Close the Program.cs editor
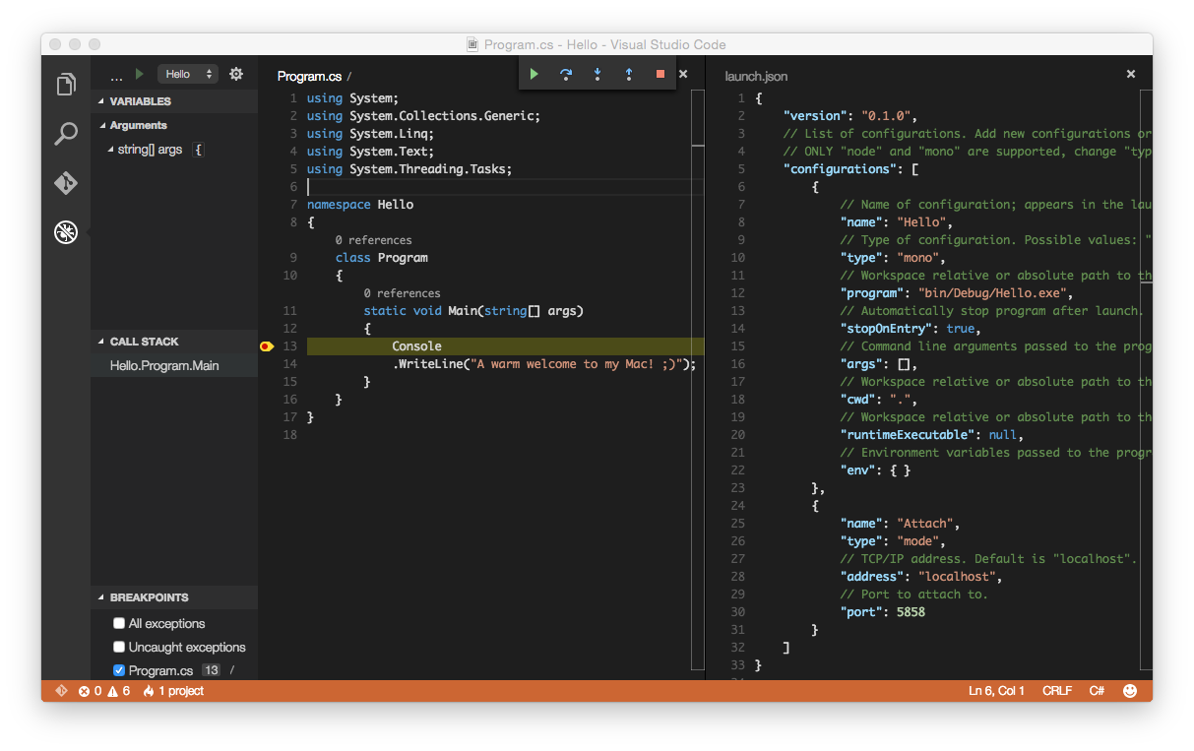Image resolution: width=1194 pixels, height=751 pixels. coord(683,74)
